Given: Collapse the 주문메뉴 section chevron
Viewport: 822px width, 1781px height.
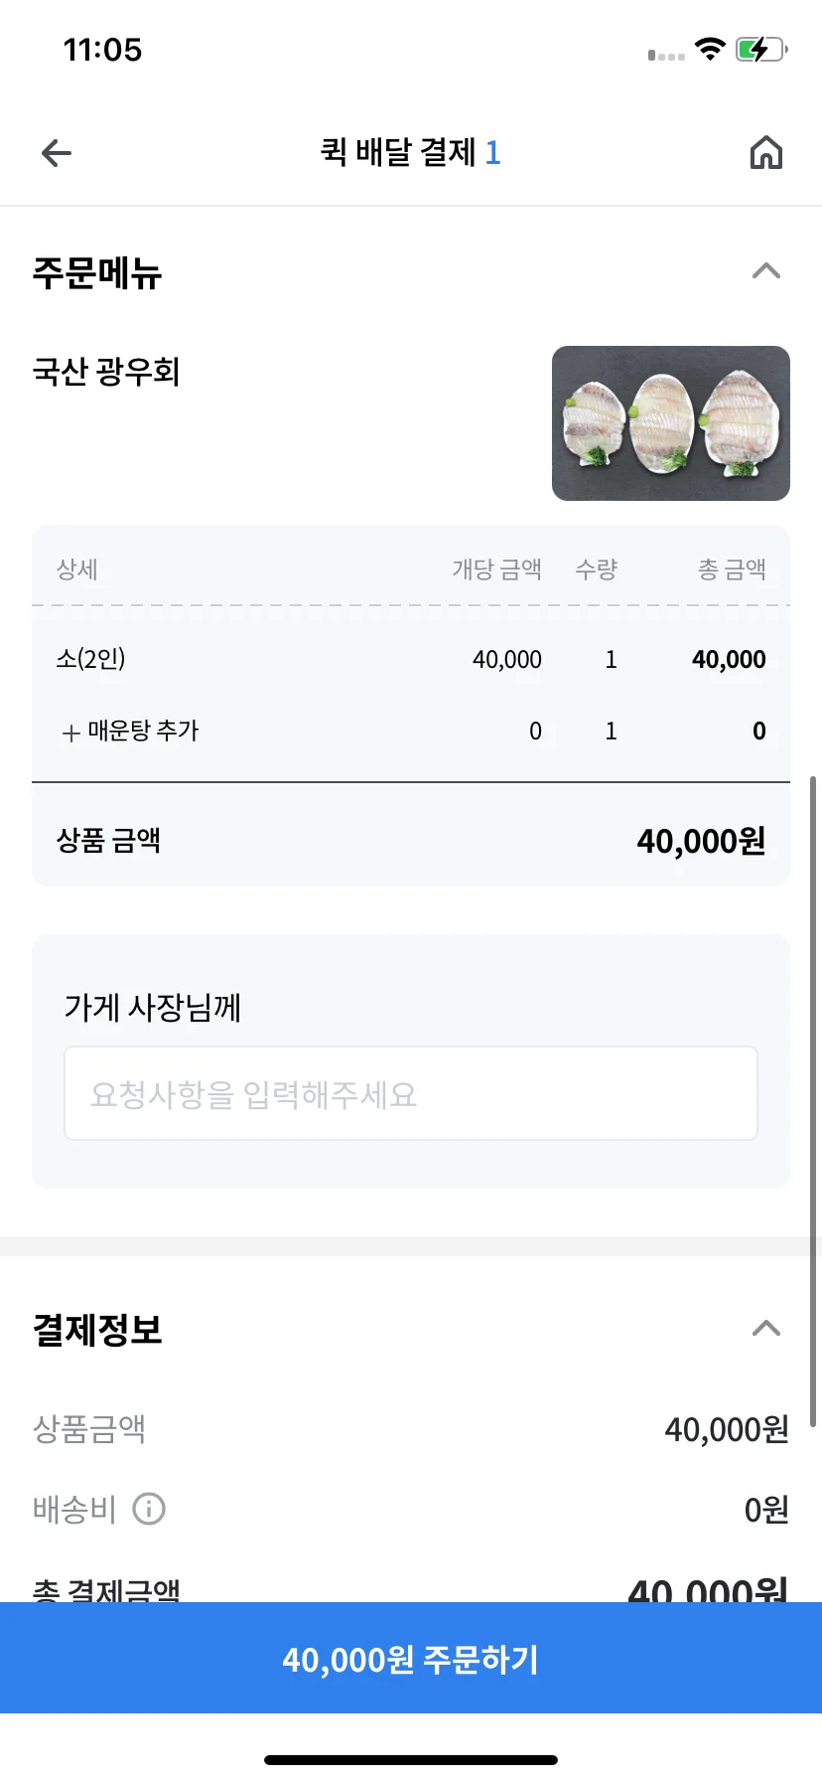Looking at the screenshot, I should [766, 270].
